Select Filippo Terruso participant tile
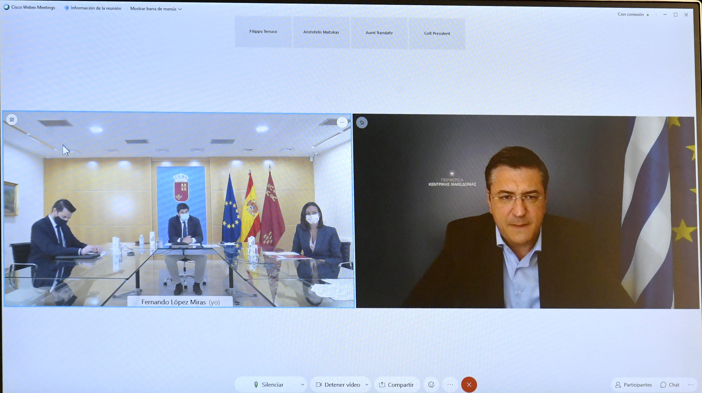 263,32
